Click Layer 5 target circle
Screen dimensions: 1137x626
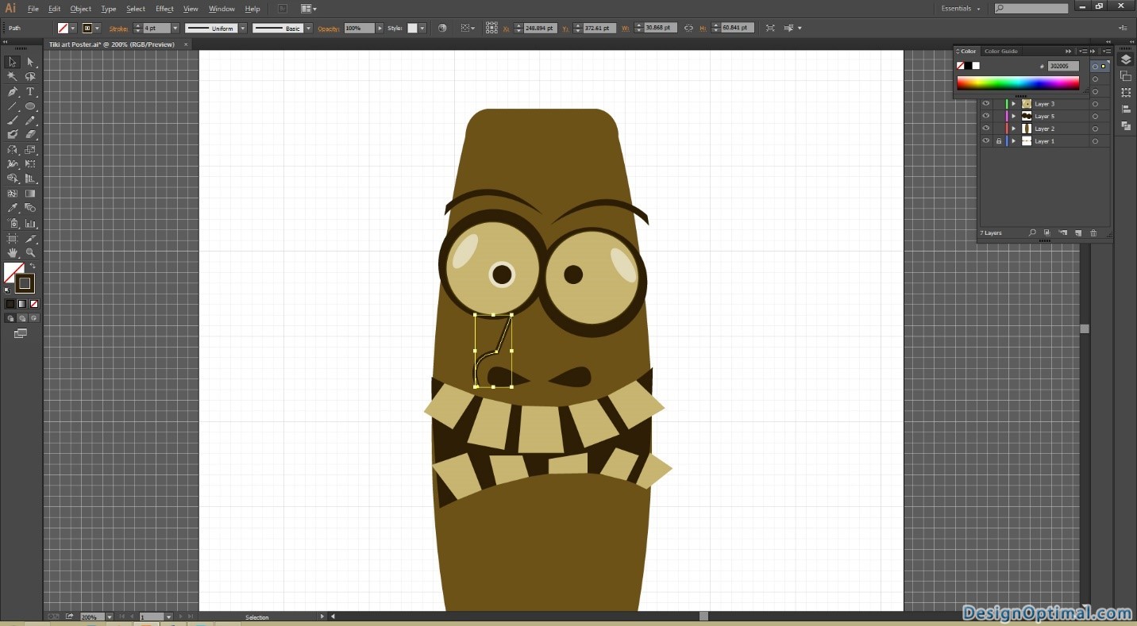(1095, 116)
